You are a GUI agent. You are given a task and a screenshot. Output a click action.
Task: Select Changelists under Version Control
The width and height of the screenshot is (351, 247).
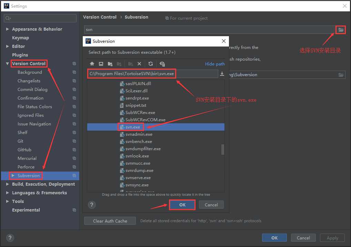[x=29, y=81]
